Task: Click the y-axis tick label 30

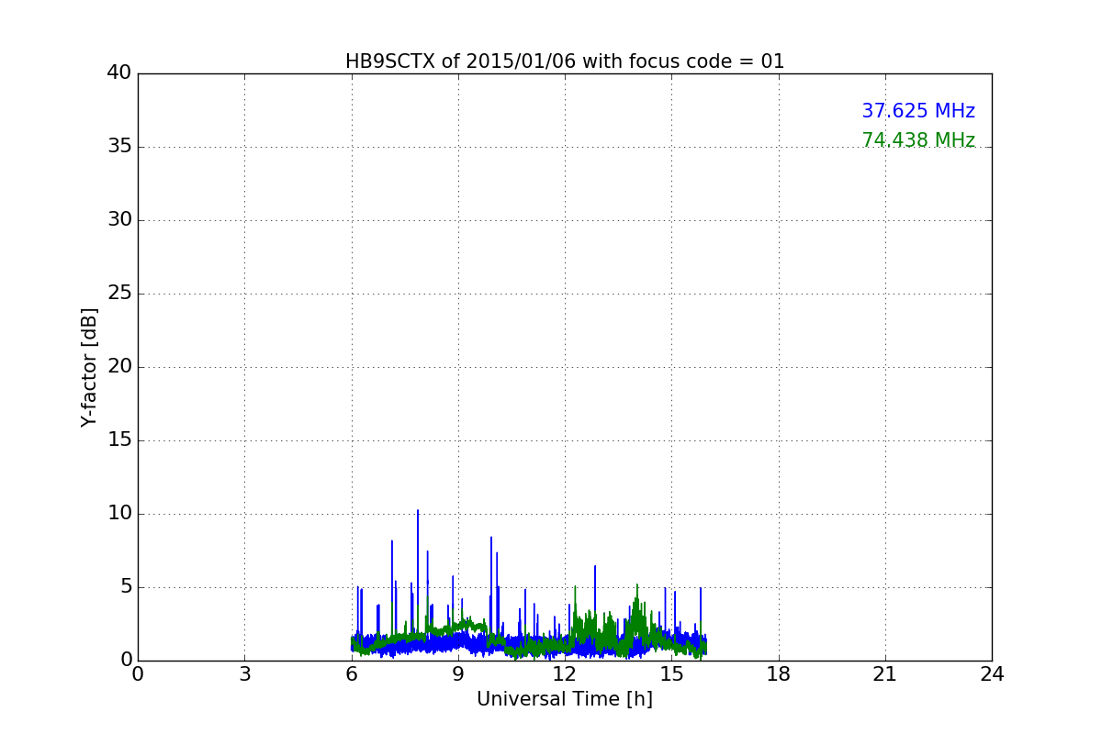Action: (x=119, y=220)
